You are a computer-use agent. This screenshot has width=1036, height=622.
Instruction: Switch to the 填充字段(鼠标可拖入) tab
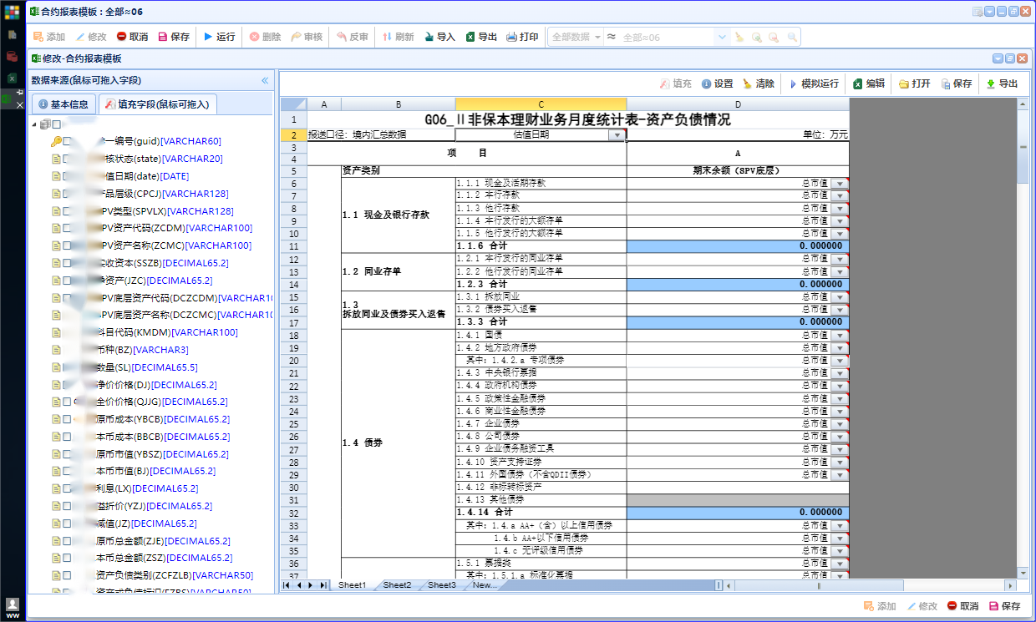click(x=157, y=104)
